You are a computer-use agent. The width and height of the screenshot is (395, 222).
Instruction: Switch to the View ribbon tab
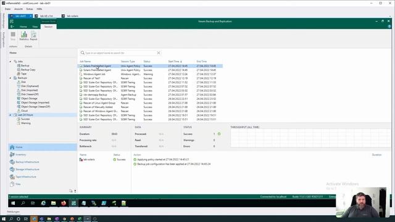tap(35, 27)
